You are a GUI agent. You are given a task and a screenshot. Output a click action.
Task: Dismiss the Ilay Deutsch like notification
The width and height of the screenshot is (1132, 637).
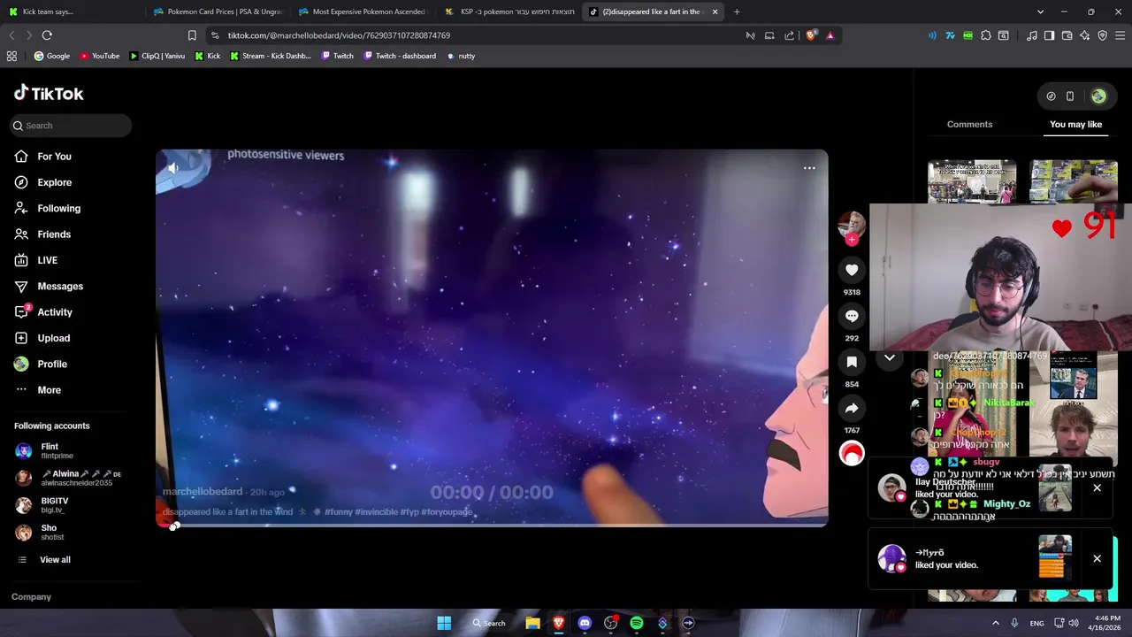click(x=1097, y=488)
